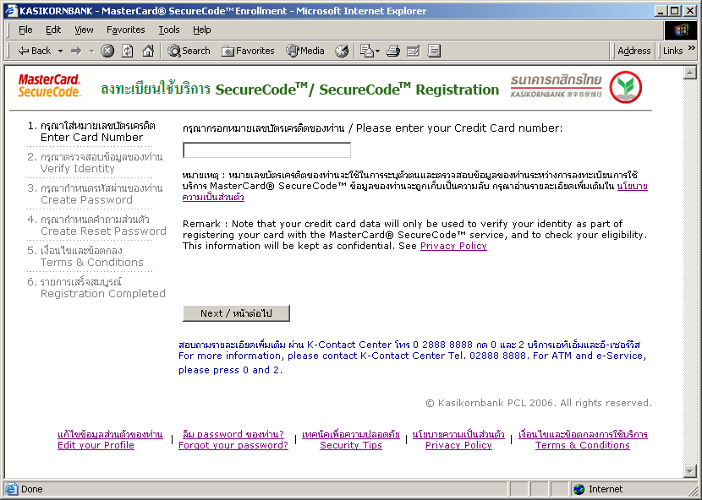Open the Forward history dropdown arrow
702x500 pixels.
(x=92, y=51)
